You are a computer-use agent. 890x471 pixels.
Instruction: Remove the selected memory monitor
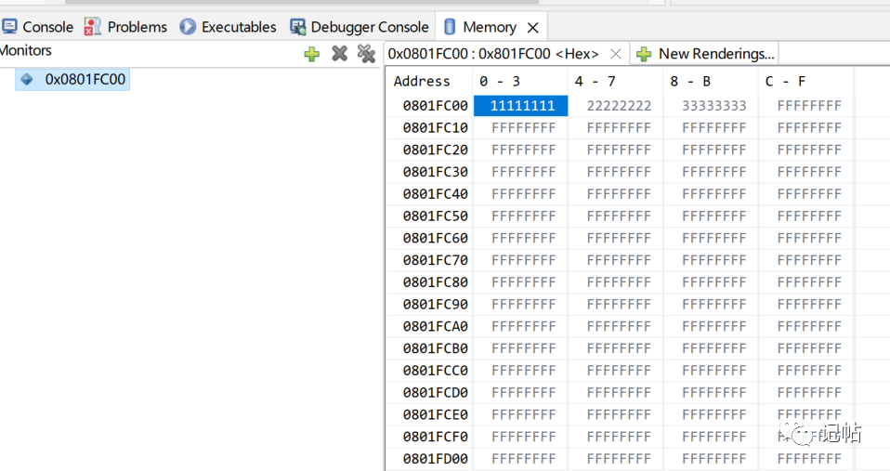339,54
